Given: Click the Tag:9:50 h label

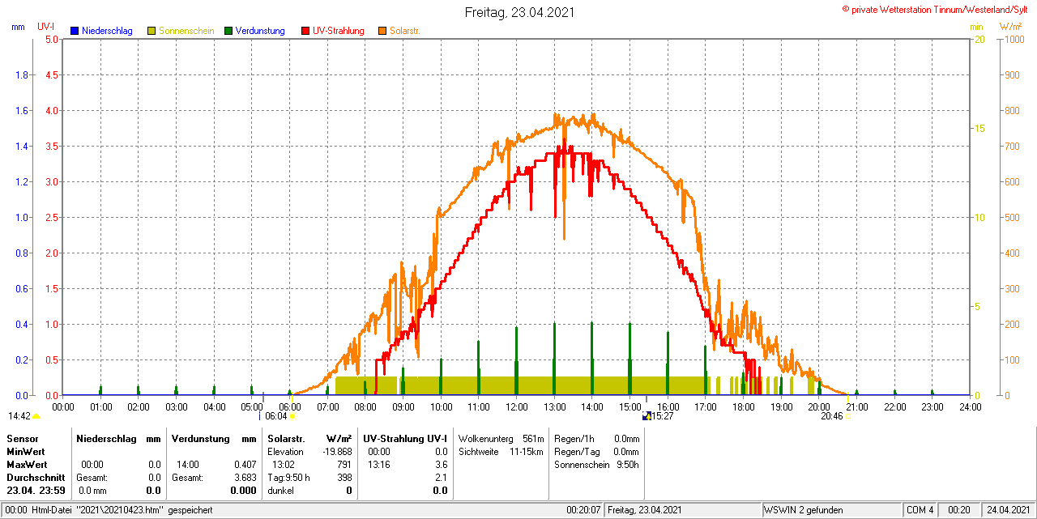Looking at the screenshot, I should coord(288,477).
